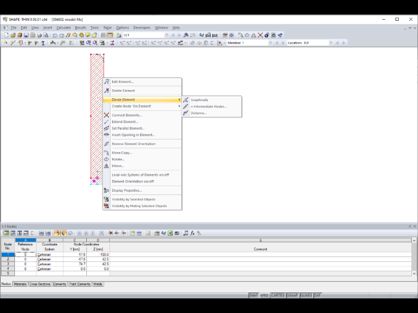
Task: Select row header 4 in Nodes table
Action: tap(8, 269)
